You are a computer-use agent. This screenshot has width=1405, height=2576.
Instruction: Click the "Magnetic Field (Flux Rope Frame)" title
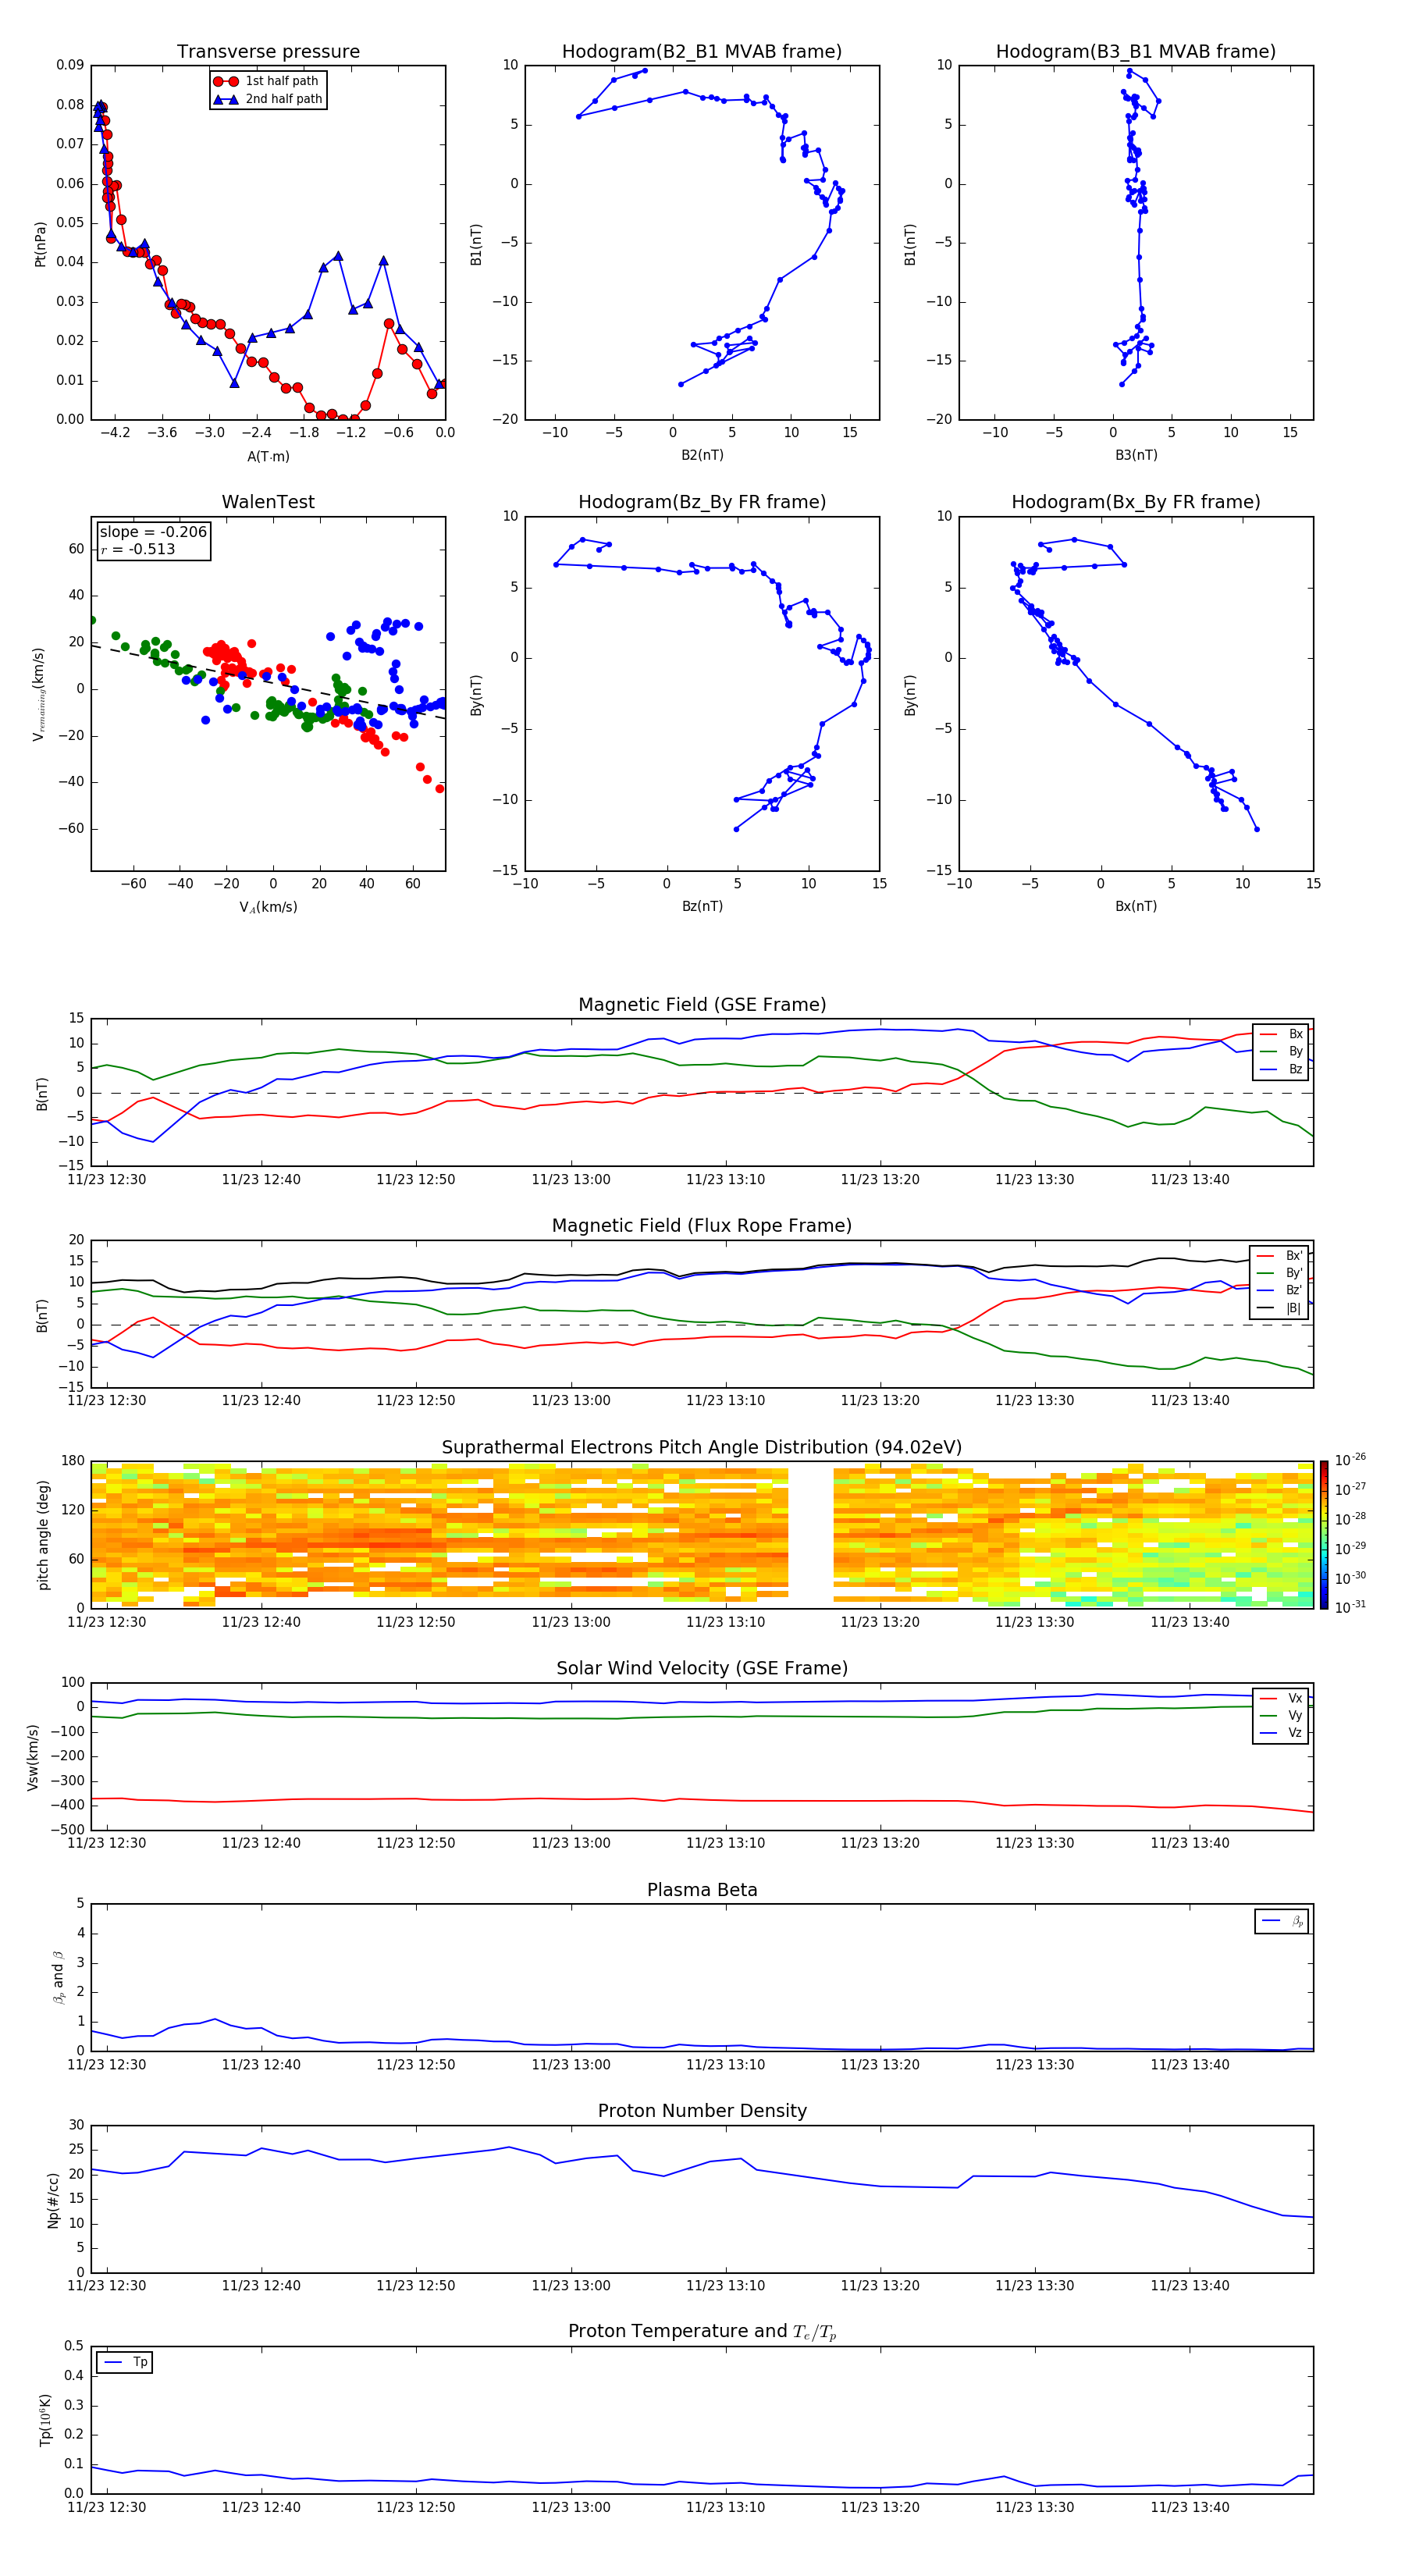tap(702, 1226)
